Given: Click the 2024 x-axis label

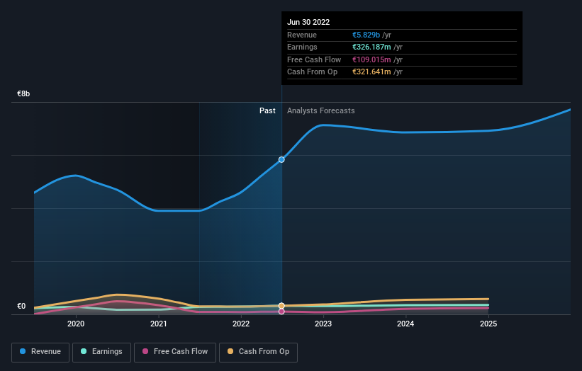Looking at the screenshot, I should click(405, 324).
